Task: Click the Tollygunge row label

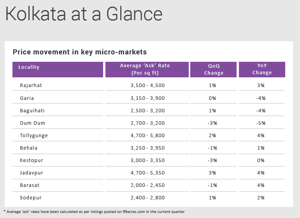Action: pos(34,135)
